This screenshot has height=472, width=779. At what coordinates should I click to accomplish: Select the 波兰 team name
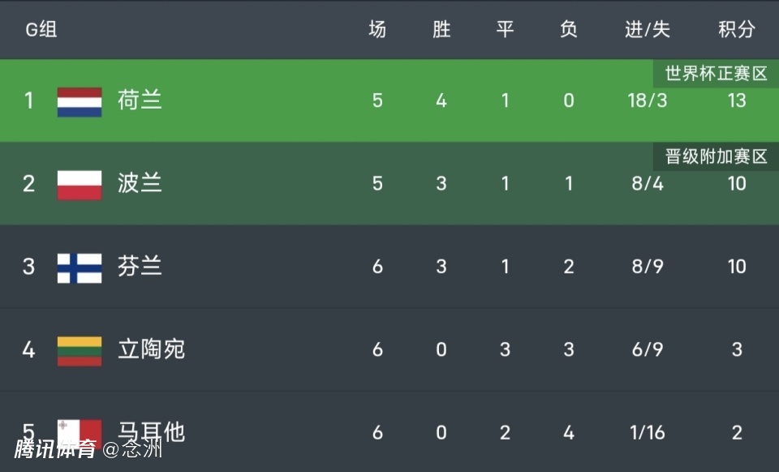[x=140, y=184]
